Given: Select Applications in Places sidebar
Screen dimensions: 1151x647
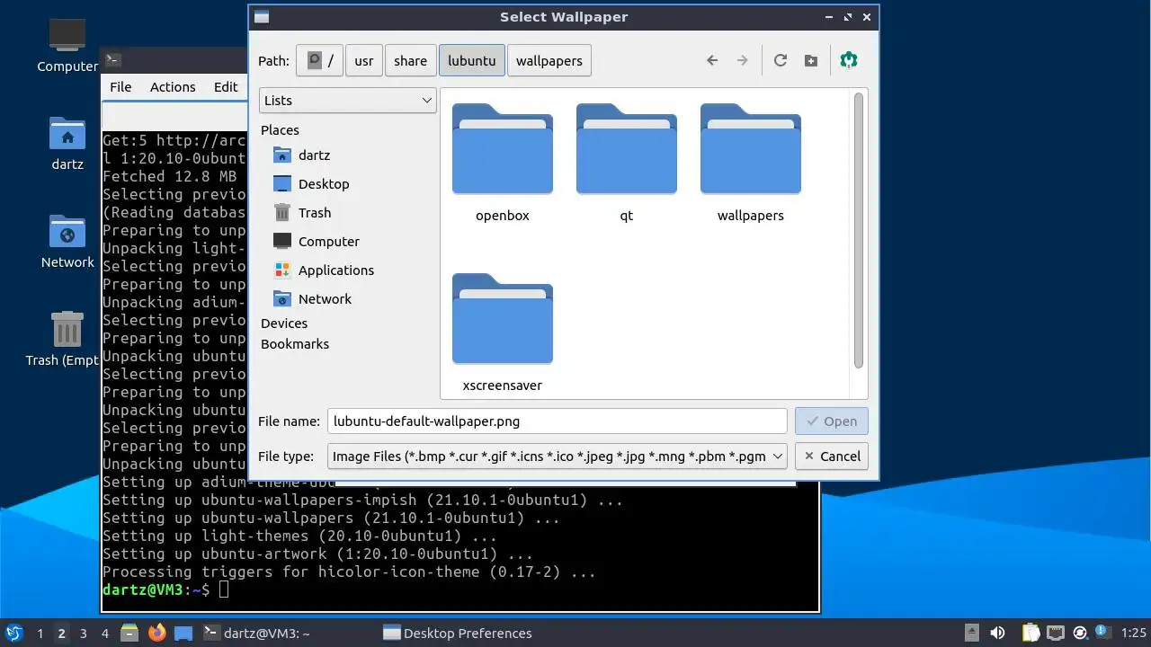Looking at the screenshot, I should (324, 270).
